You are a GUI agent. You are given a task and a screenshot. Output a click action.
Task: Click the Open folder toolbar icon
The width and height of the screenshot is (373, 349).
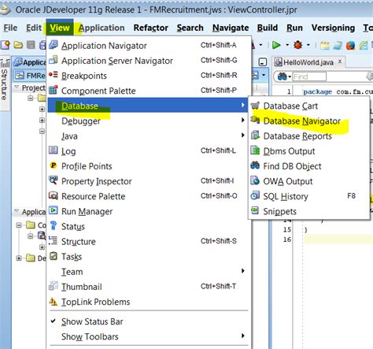(18, 45)
